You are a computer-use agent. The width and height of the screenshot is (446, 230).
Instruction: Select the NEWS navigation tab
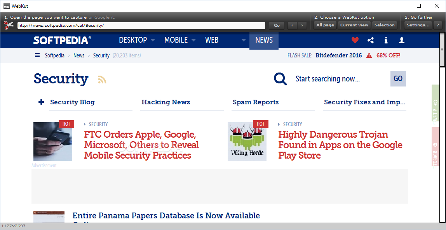coord(264,40)
